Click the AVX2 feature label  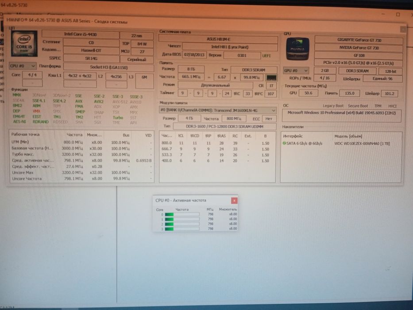point(99,101)
